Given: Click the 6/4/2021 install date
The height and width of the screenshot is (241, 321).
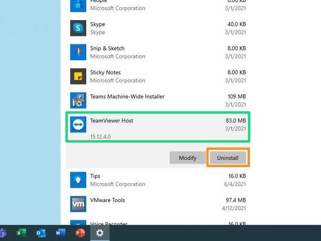Looking at the screenshot, I should coord(235,184).
